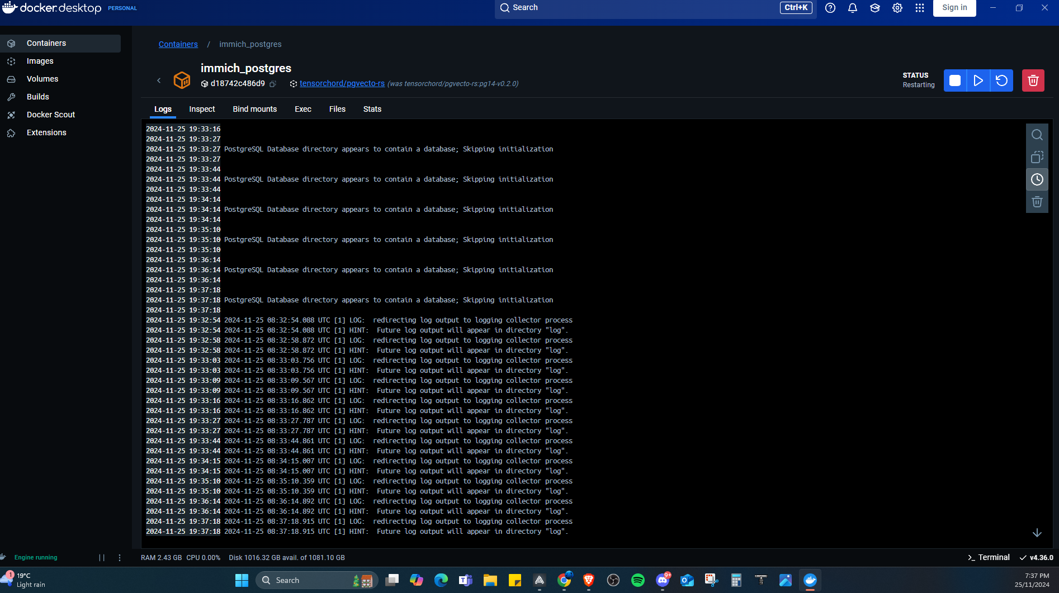
Task: Switch to the Logs tab
Action: (163, 109)
